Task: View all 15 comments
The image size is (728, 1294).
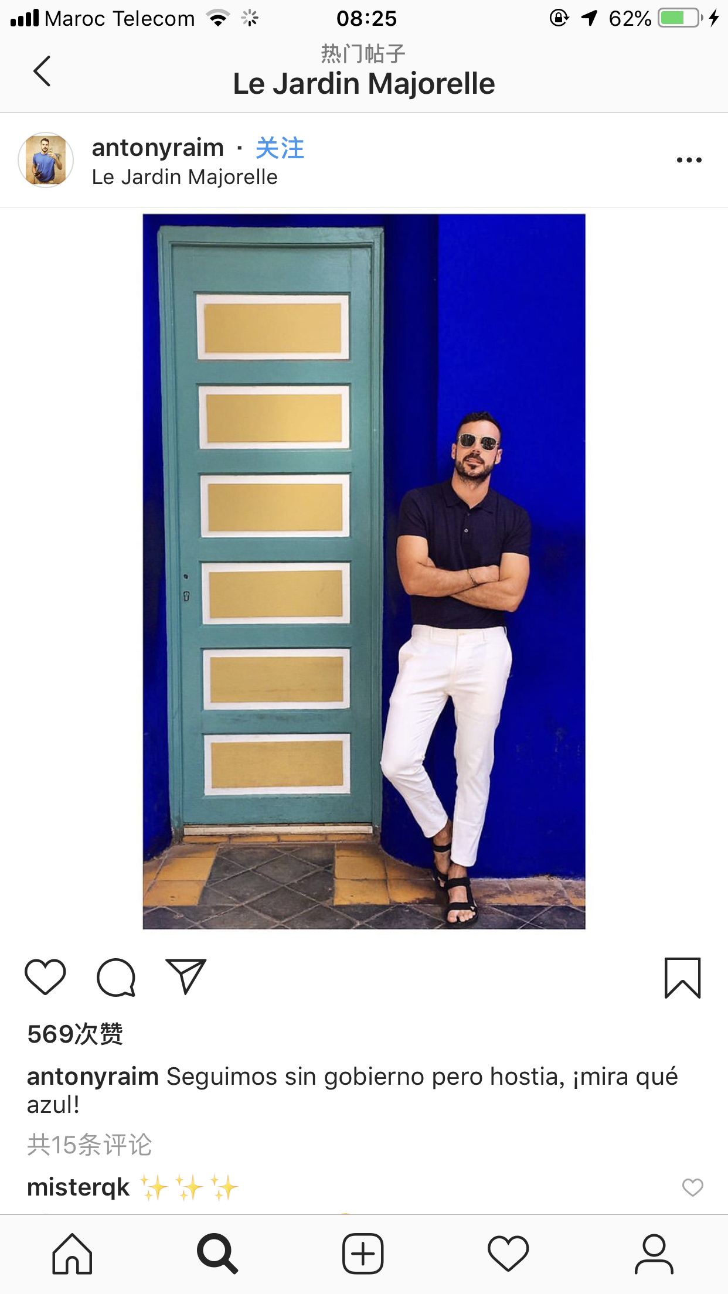Action: 90,1145
